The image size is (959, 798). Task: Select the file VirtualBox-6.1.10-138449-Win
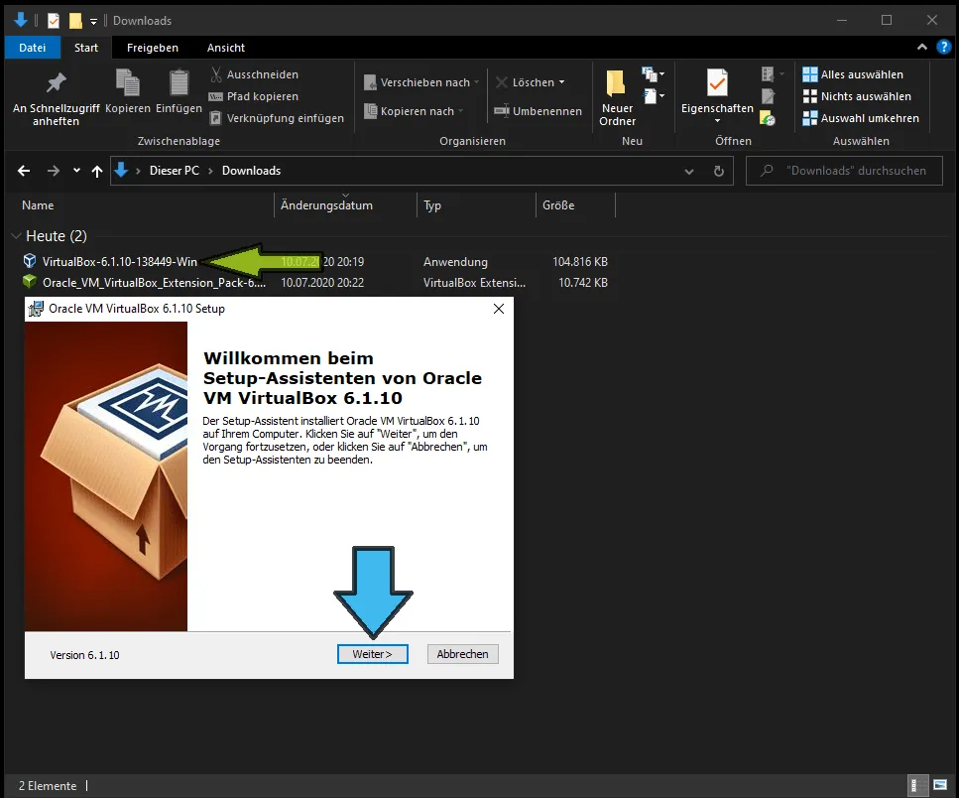pos(119,261)
